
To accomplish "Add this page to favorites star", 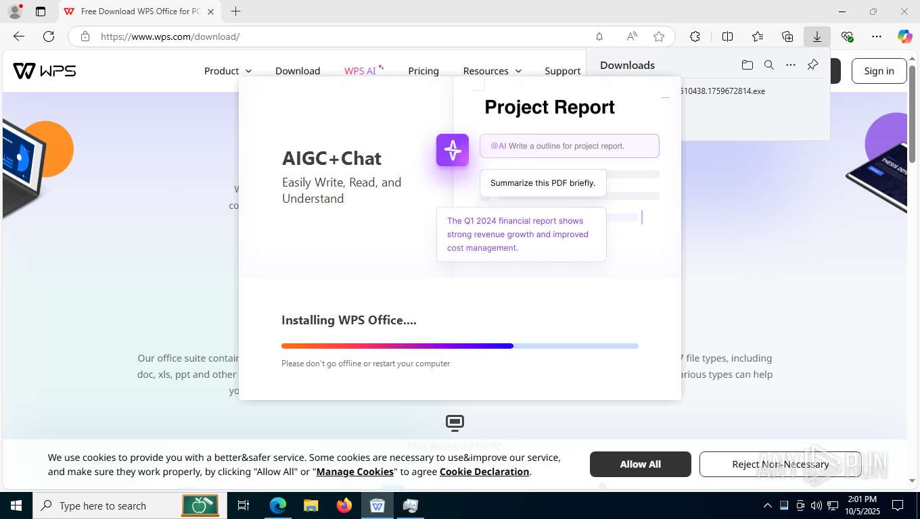I will pos(659,36).
